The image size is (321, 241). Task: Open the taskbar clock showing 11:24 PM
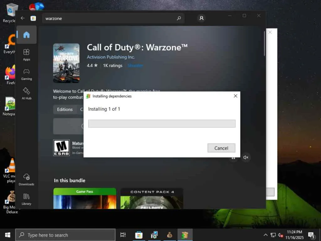[x=294, y=235]
